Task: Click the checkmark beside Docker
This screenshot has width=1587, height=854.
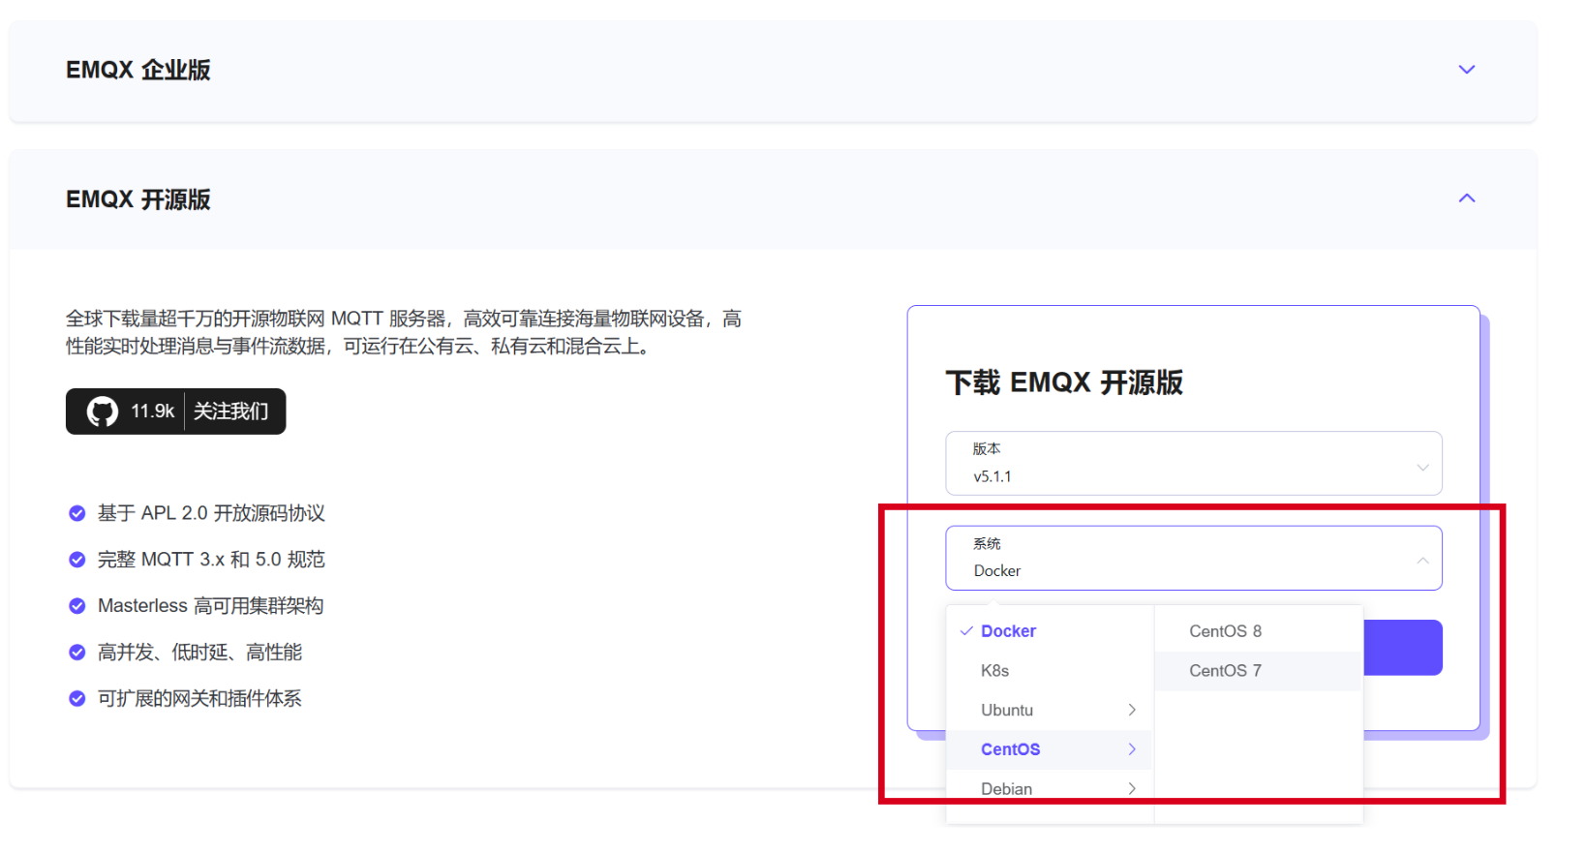Action: click(x=966, y=631)
